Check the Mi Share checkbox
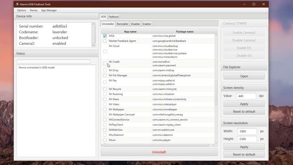 105,99
